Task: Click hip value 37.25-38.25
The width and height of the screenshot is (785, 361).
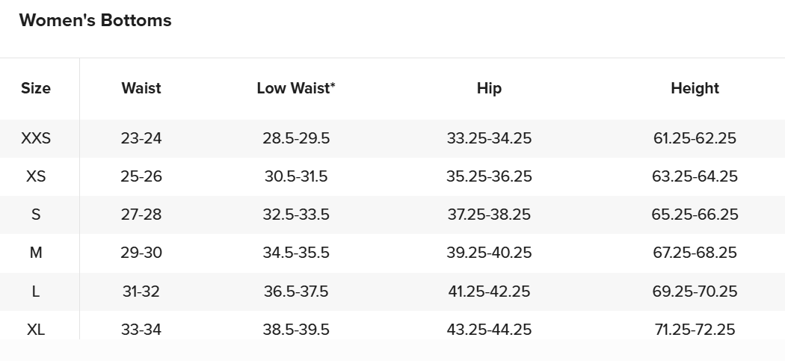Action: 489,215
